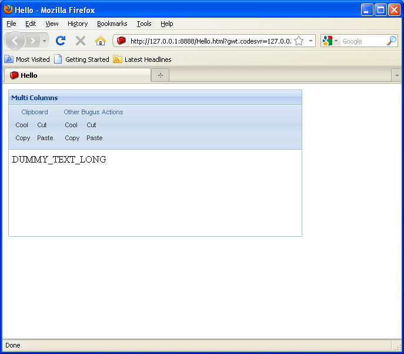The image size is (404, 354).
Task: Open a new tab with the plus button
Action: coord(161,75)
